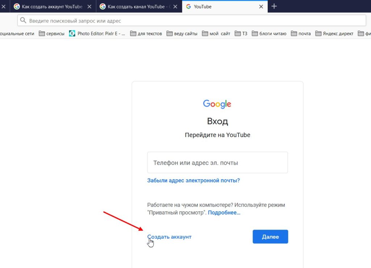Focus the 'Телефон или адрес эл. почты' field
The width and height of the screenshot is (371, 268).
(217, 162)
